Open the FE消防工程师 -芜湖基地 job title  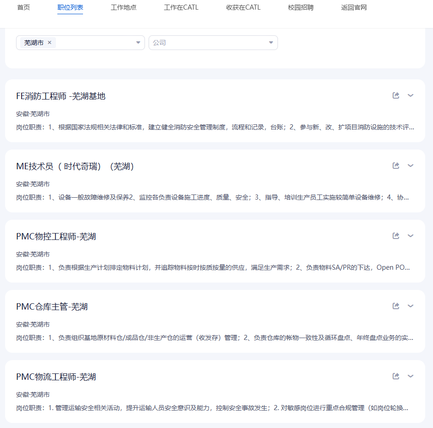pyautogui.click(x=61, y=96)
